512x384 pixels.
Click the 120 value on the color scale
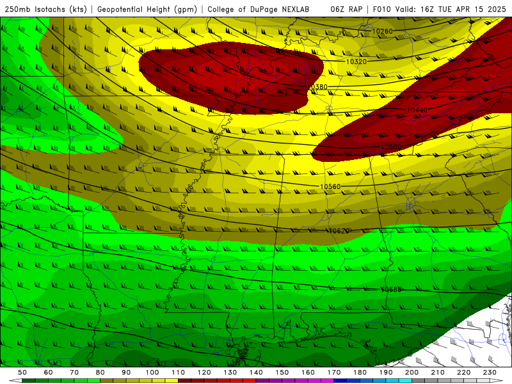[204, 372]
